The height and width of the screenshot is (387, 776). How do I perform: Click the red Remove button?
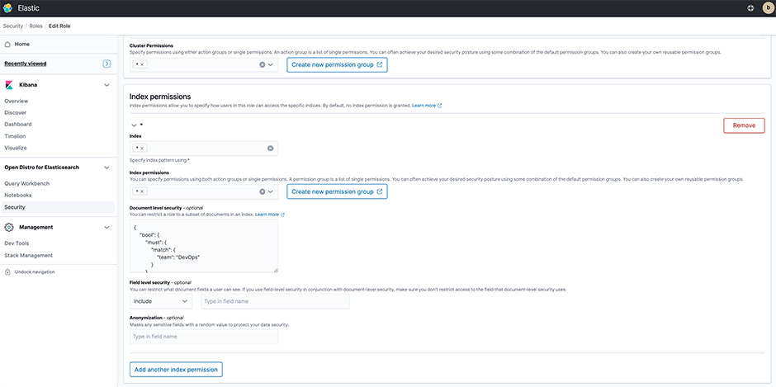(744, 125)
